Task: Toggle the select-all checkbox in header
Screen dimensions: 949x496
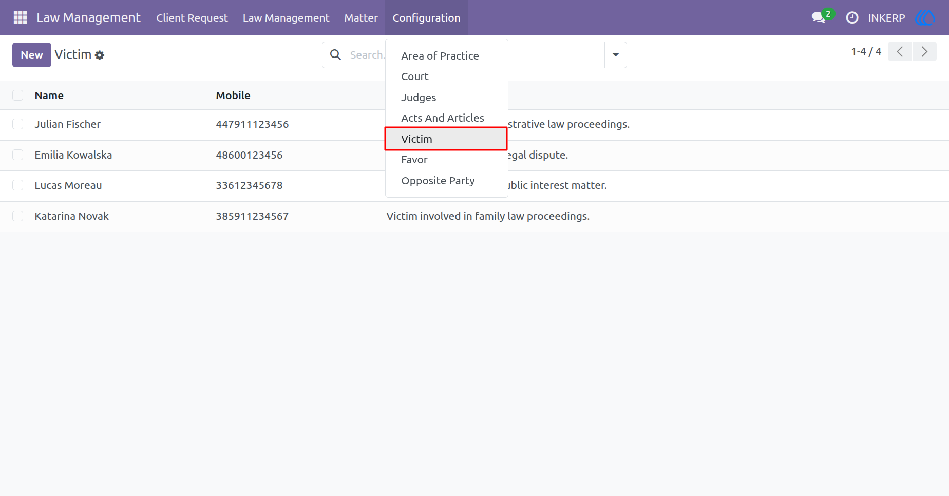Action: [x=18, y=95]
